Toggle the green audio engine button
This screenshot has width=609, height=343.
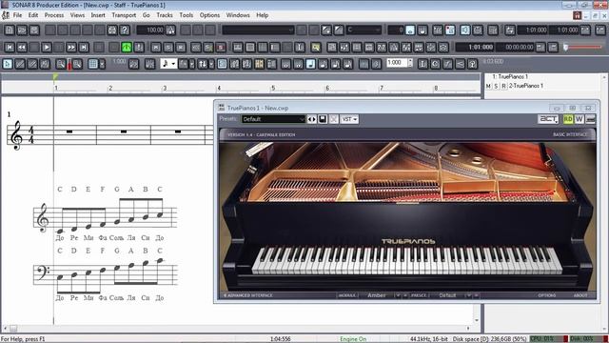tap(127, 48)
